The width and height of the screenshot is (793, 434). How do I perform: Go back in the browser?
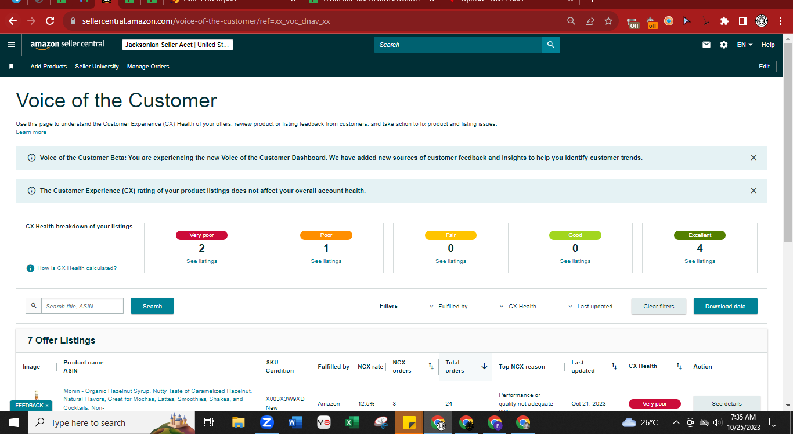[x=13, y=21]
